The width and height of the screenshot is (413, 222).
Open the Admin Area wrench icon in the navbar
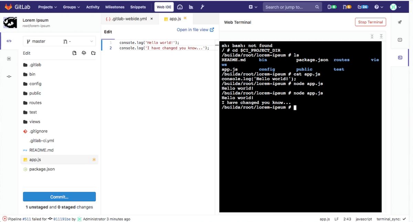[202, 7]
